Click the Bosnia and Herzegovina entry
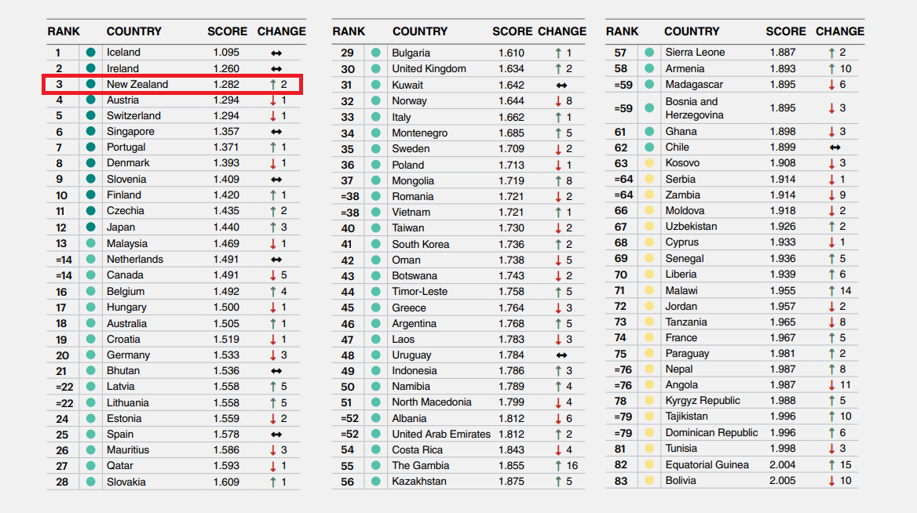Image resolution: width=917 pixels, height=513 pixels. coord(694,108)
